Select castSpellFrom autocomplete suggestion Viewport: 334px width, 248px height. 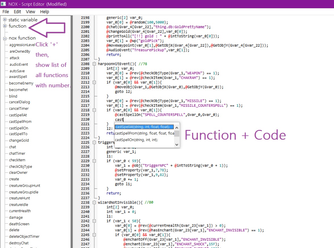click(x=144, y=133)
